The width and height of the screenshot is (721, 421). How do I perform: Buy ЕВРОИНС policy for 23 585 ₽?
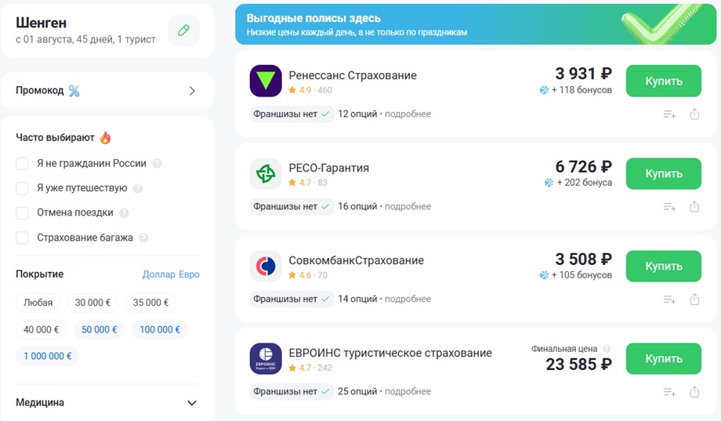664,358
